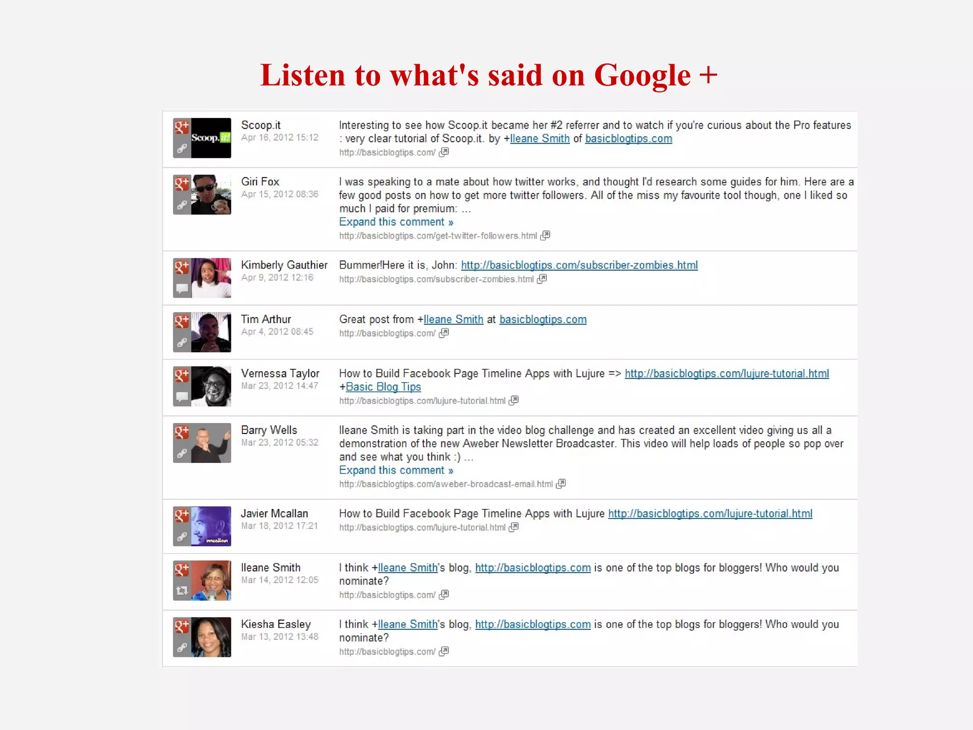This screenshot has width=973, height=730.
Task: Click Vernessa Taylor's profile photo
Action: (211, 386)
